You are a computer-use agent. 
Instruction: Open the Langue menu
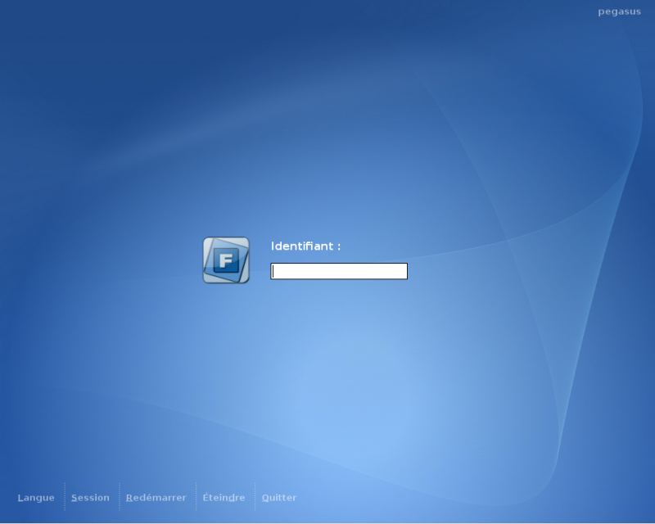[x=36, y=498]
